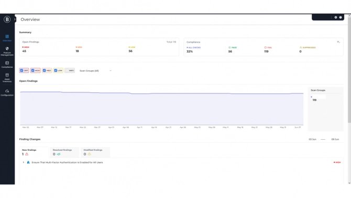Enable the INFO severity checkbox
This screenshot has width=351, height=198.
pyautogui.click(x=67, y=70)
